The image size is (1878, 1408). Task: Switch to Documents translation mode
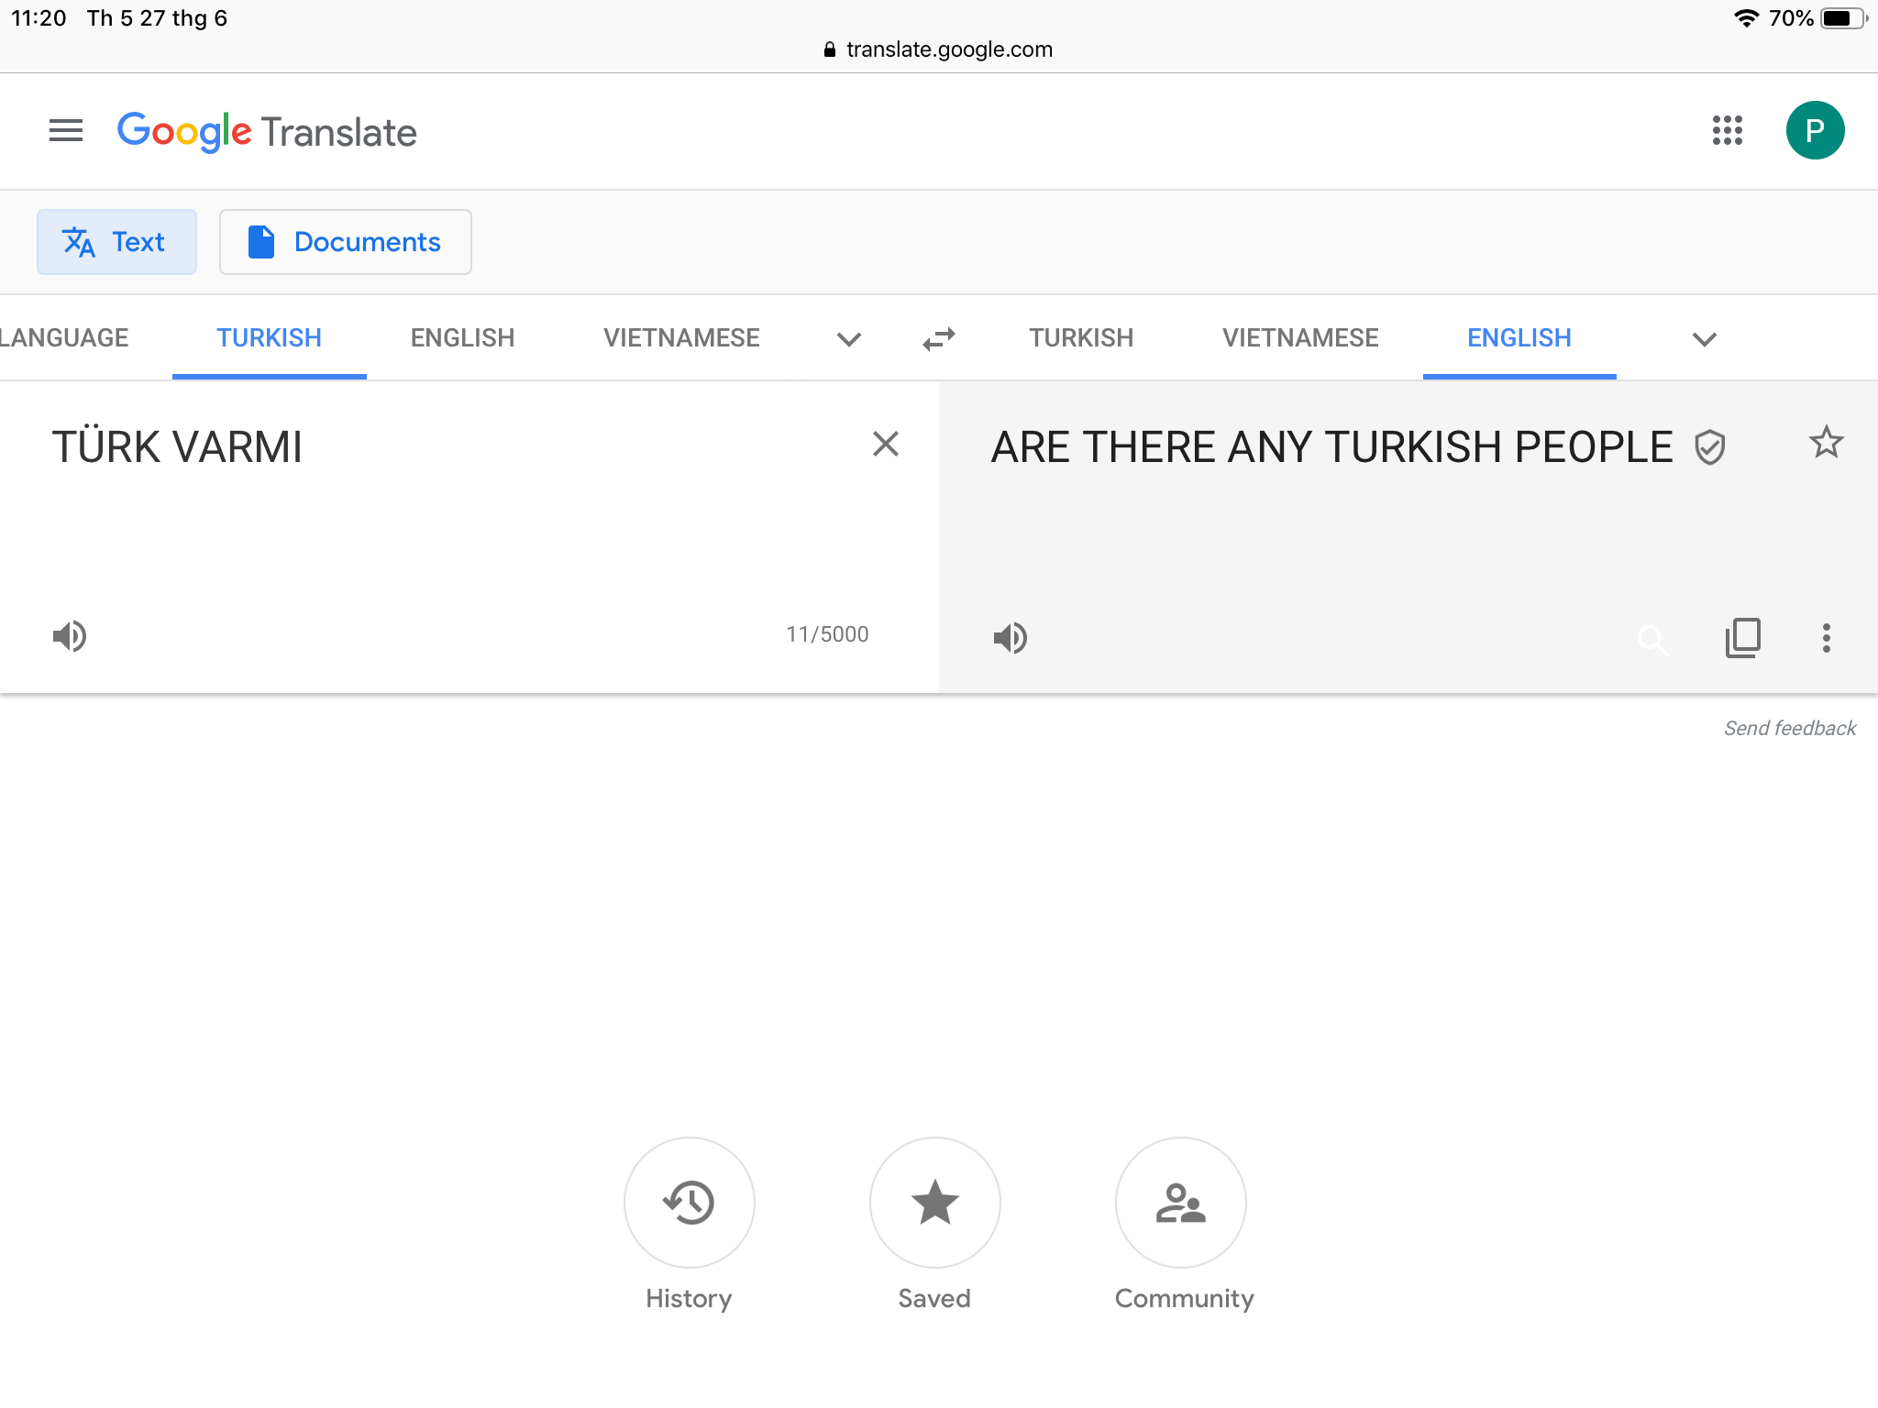(346, 242)
